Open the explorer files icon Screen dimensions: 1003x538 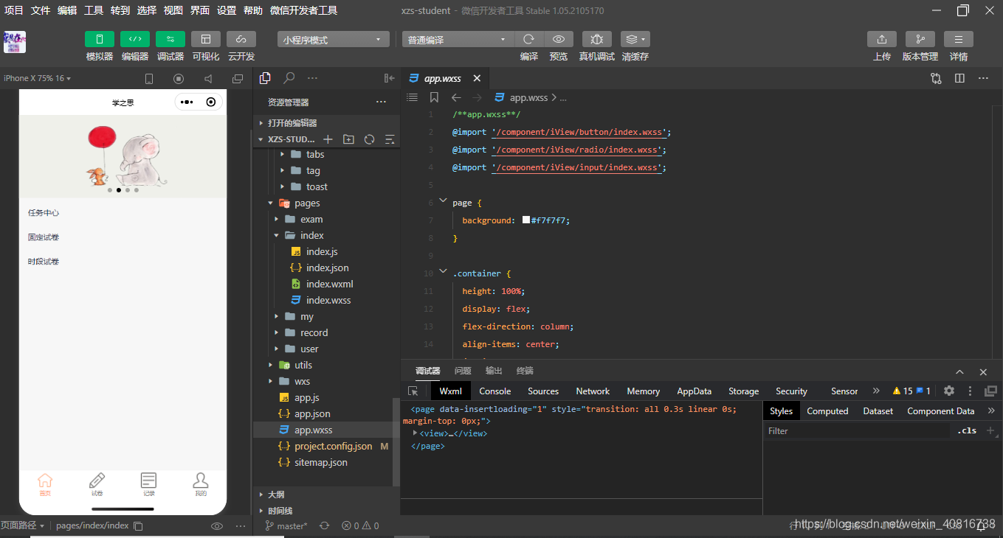pyautogui.click(x=266, y=78)
